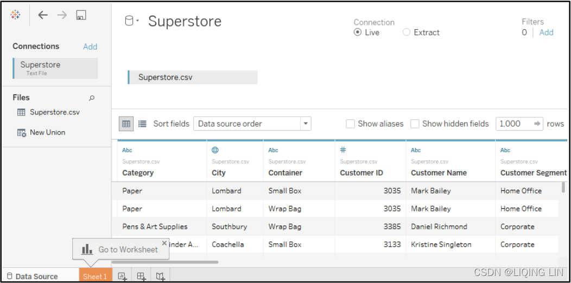Go back with the left arrow
Image resolution: width=571 pixels, height=283 pixels.
[43, 15]
